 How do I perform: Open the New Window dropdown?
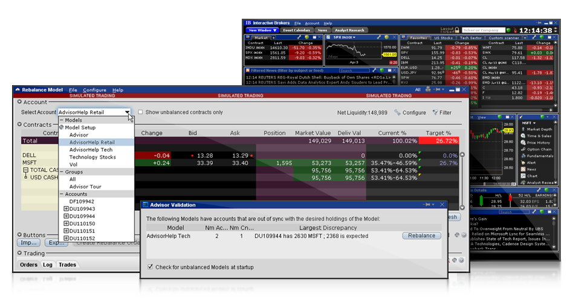(x=262, y=30)
